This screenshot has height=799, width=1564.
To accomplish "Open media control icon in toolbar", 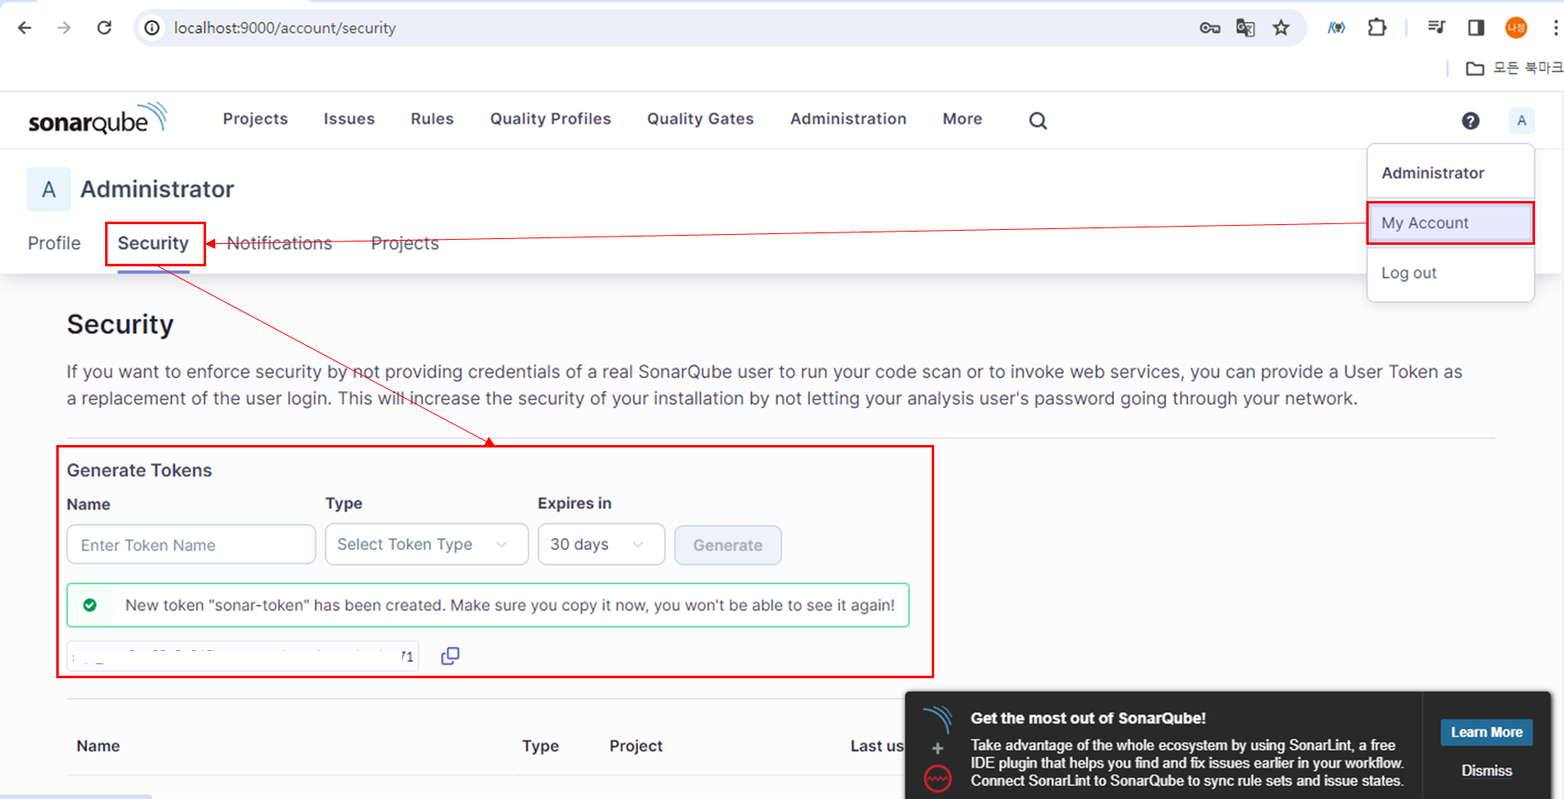I will click(x=1437, y=28).
